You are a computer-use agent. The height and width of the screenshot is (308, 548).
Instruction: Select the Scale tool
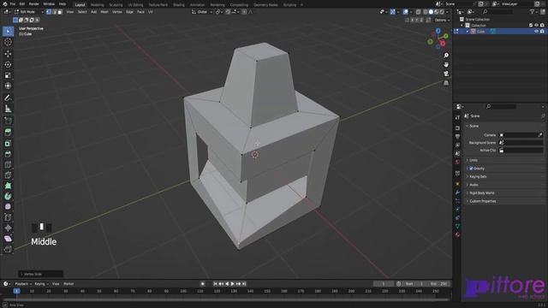click(x=8, y=75)
